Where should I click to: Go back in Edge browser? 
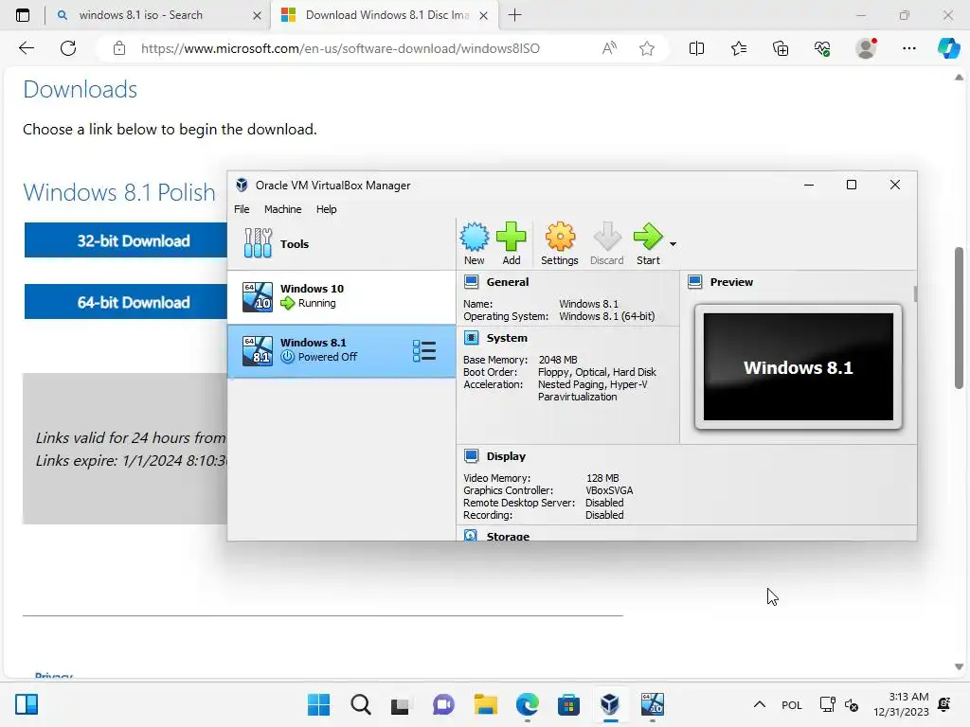[x=26, y=48]
